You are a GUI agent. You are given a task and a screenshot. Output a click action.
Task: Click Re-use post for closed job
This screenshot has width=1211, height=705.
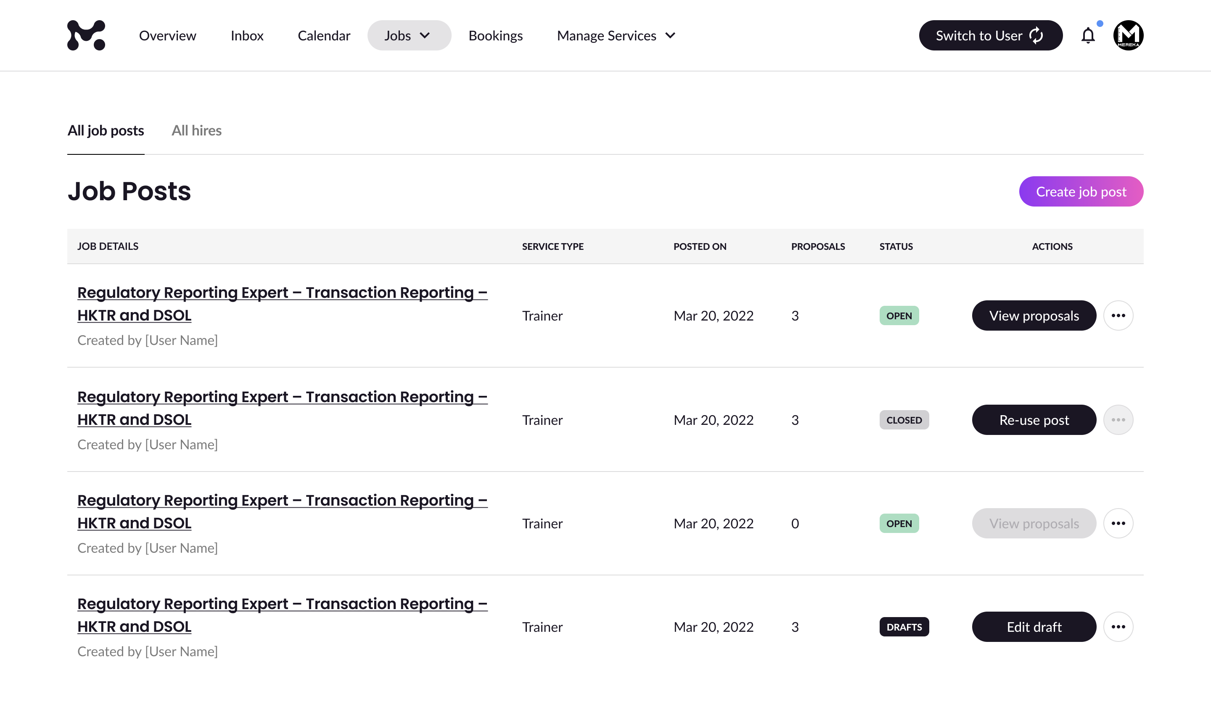coord(1034,420)
